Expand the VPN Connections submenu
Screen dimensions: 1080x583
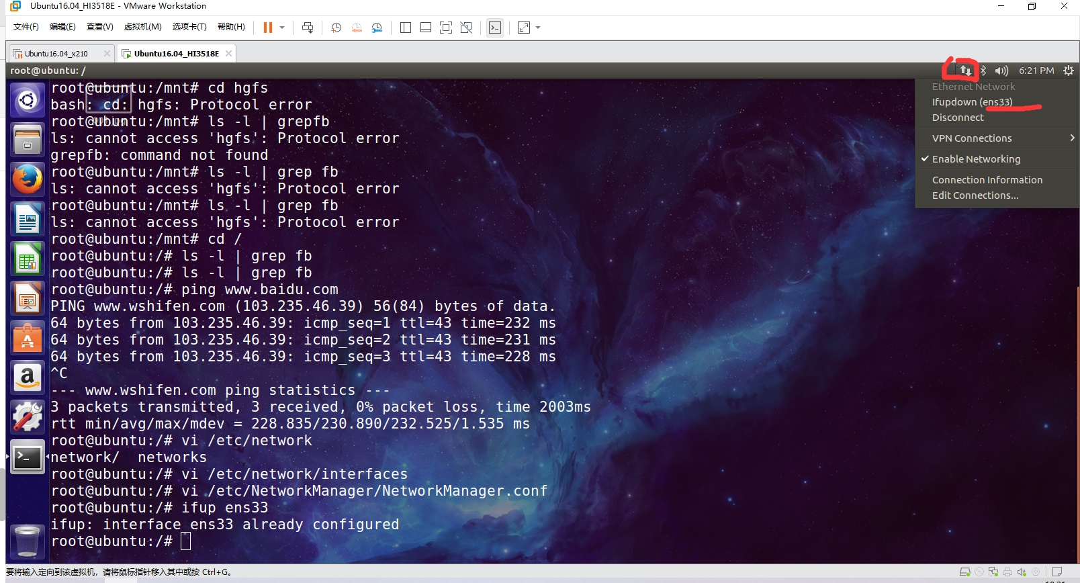997,138
